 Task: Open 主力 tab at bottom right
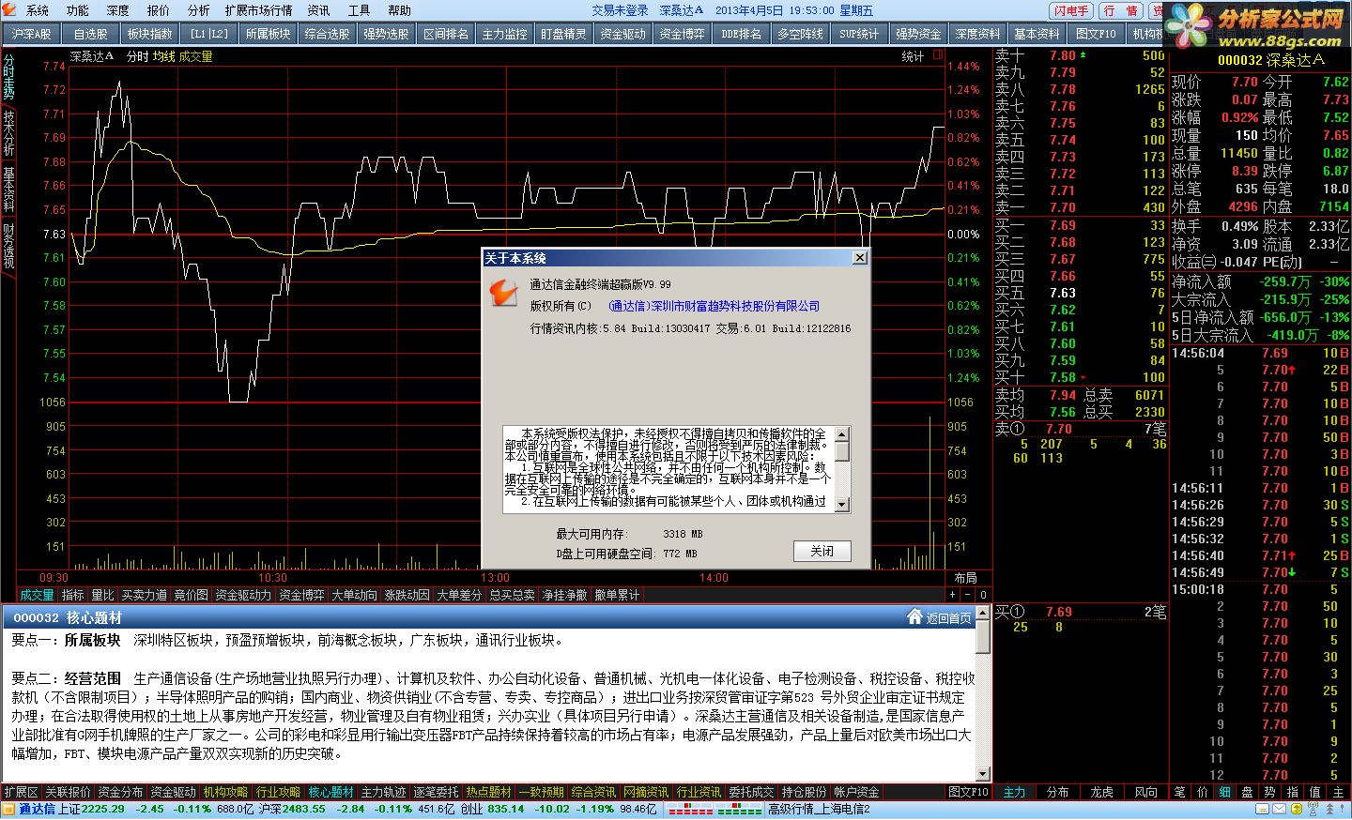1014,792
